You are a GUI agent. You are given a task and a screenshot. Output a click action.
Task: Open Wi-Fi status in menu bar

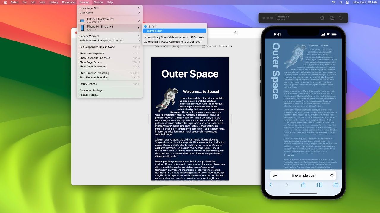[x=334, y=2]
